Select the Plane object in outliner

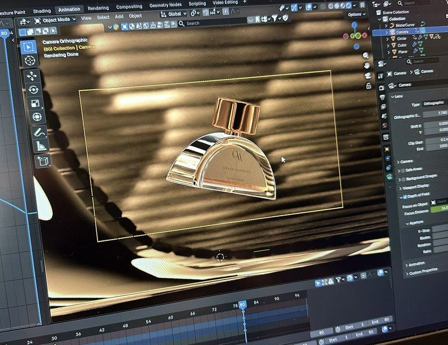[403, 52]
